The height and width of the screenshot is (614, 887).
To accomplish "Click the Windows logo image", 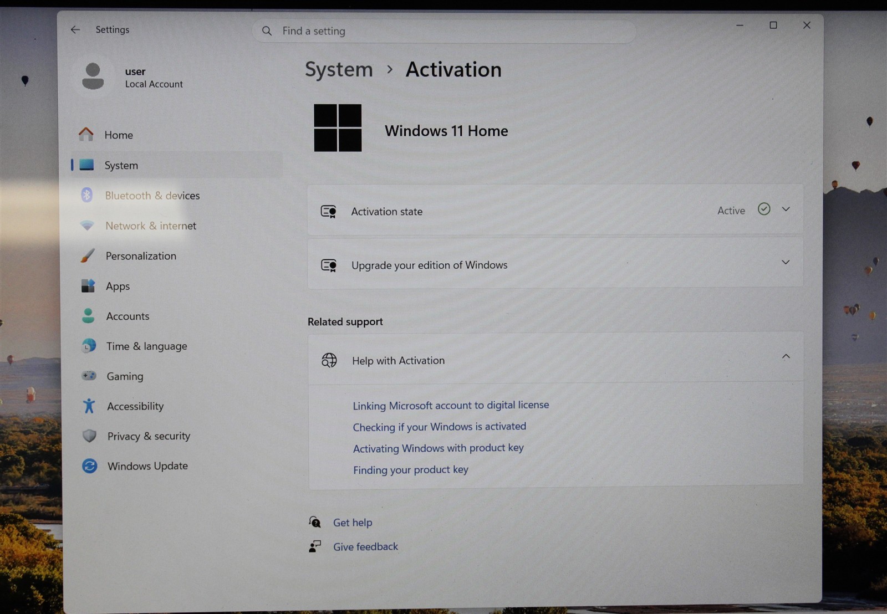I will (338, 128).
